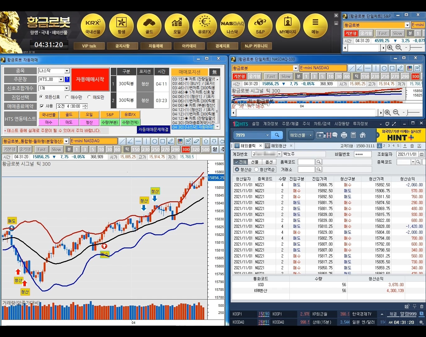Open 황금로봇 dropdown in S&P chart window

407,25
